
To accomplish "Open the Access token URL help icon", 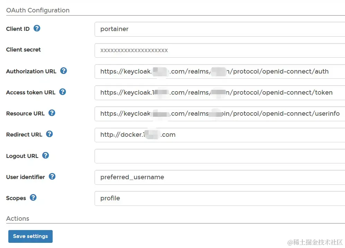I will click(63, 92).
